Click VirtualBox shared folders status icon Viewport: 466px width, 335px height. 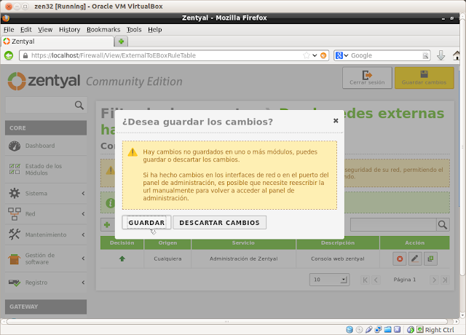[387, 330]
